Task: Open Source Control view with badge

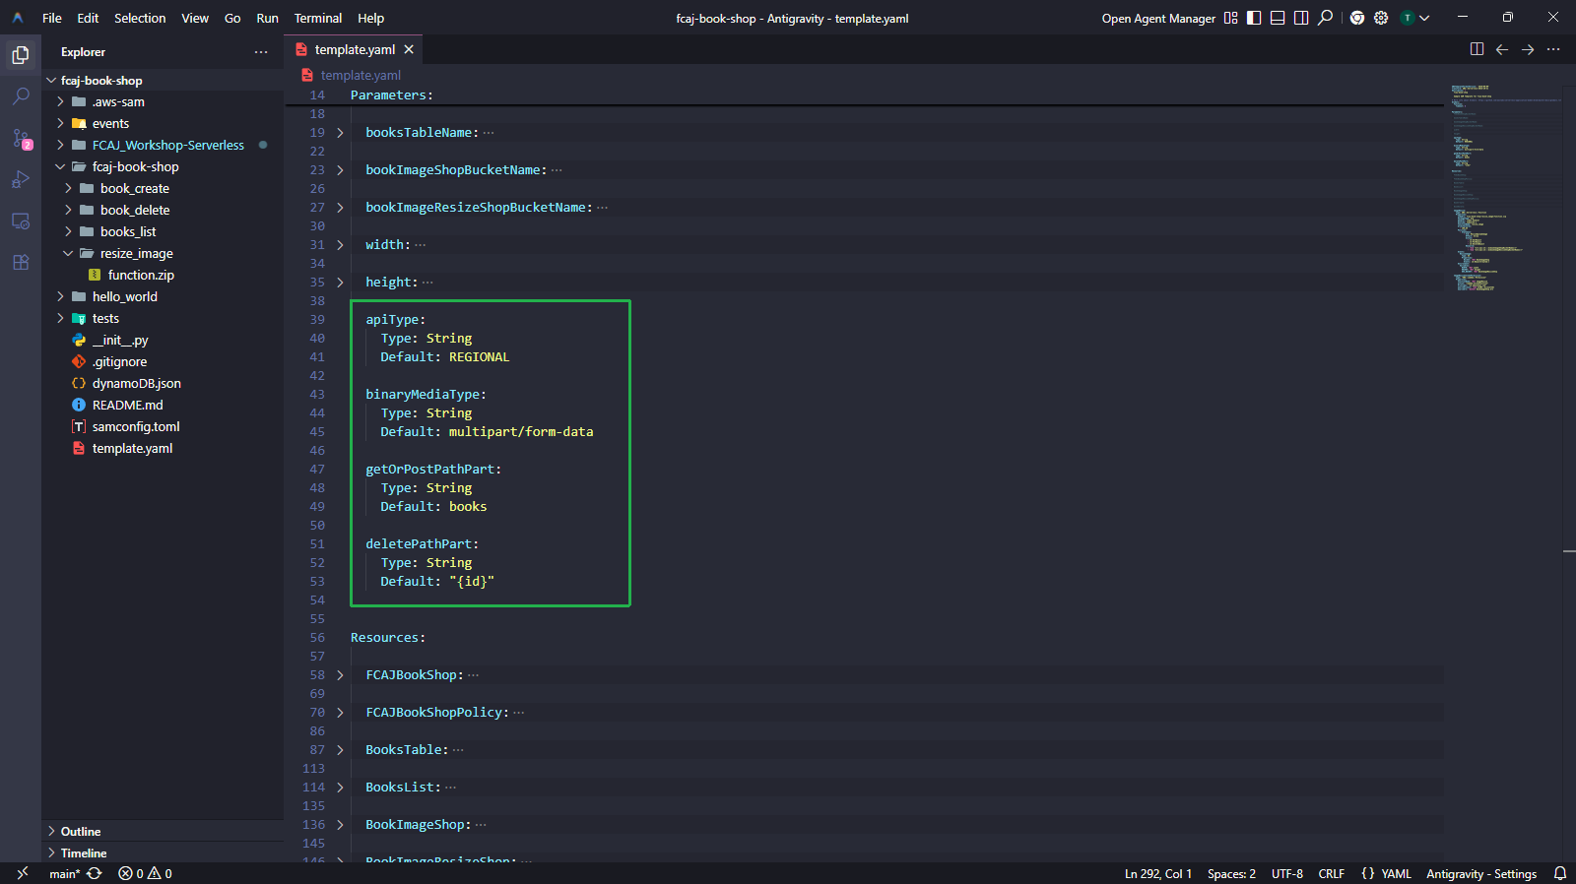Action: pos(21,139)
